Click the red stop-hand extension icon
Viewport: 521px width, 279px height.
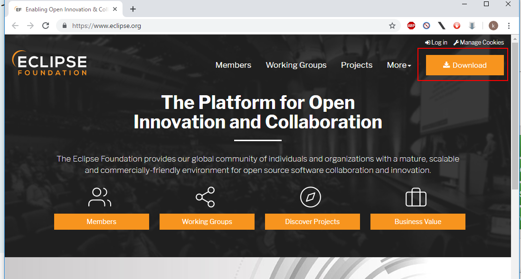(x=456, y=26)
